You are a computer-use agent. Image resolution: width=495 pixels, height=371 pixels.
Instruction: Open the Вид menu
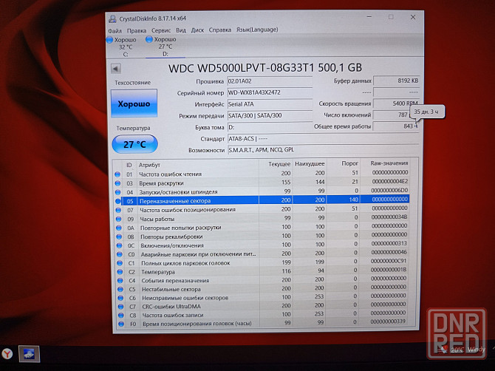(181, 30)
